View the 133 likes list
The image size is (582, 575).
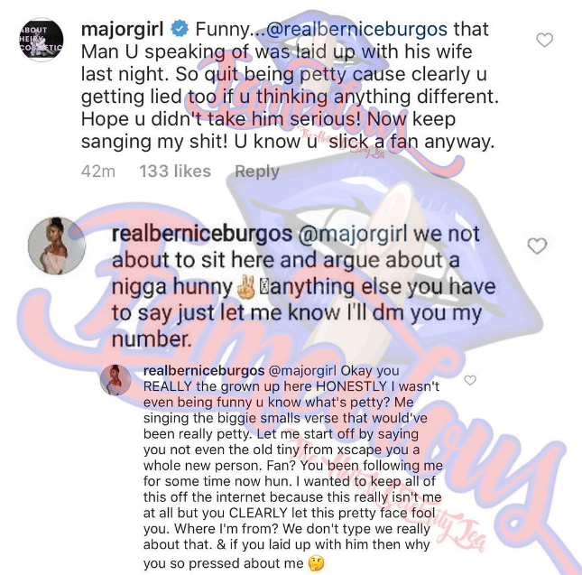175,172
